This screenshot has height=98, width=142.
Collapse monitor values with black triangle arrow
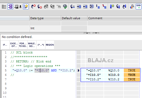79,70
